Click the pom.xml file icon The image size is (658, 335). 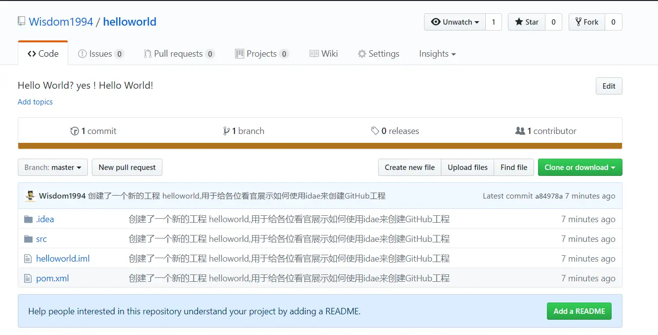click(x=28, y=278)
